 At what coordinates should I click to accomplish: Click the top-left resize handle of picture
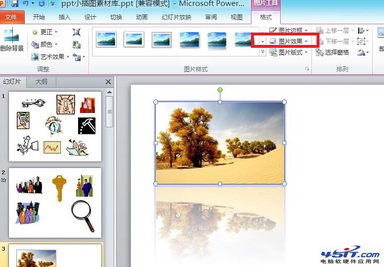(156, 102)
